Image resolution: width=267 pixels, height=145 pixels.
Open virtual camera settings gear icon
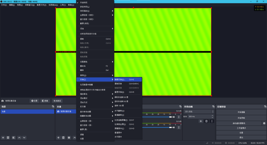(264, 123)
